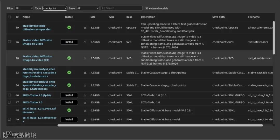Click the checkpoints/upscale save path cell
Viewport: 280px width, 140px height.
tap(225, 28)
